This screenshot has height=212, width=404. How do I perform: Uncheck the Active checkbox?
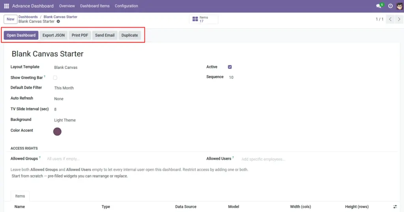click(230, 67)
